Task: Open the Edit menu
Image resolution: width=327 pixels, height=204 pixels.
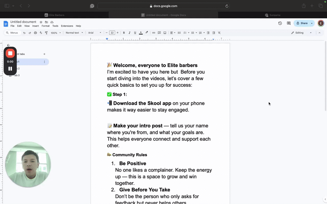Action: pos(19,26)
